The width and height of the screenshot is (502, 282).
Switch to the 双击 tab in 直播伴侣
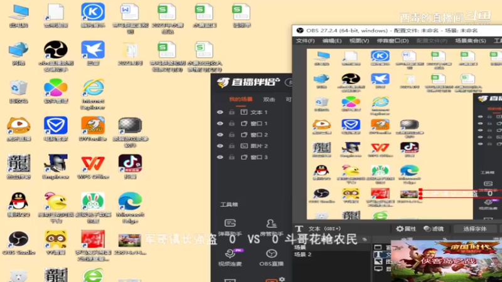pos(269,100)
